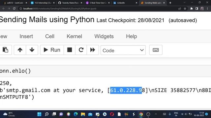The image size is (211, 118).
Task: Run the current notebook cell
Action: [52, 50]
